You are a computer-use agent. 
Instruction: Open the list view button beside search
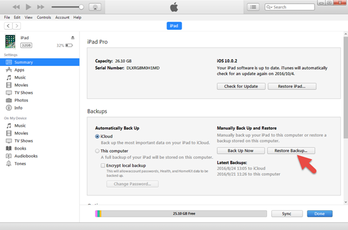253,7
